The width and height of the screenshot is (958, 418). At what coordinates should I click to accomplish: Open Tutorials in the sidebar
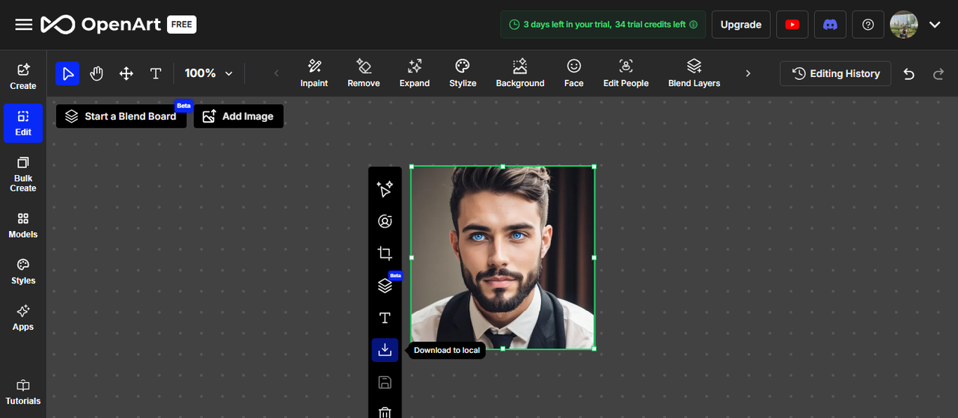(23, 393)
